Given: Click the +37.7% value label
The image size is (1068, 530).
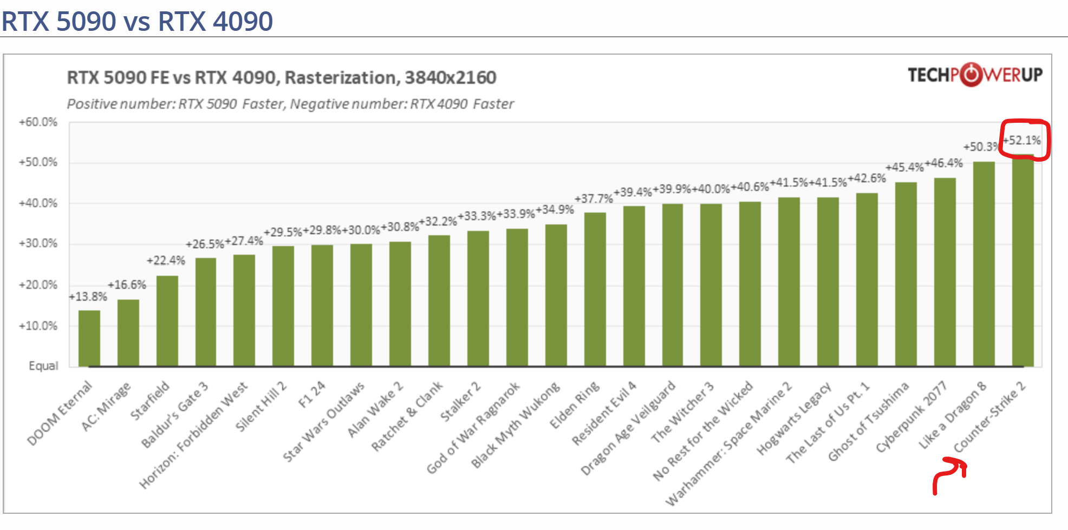Looking at the screenshot, I should [594, 198].
